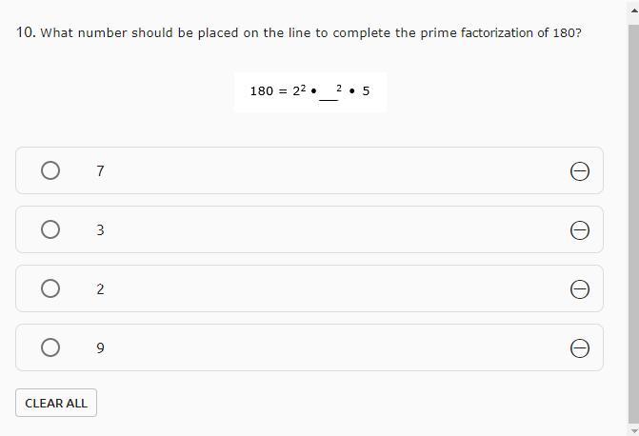This screenshot has width=639, height=436.
Task: Select the radio button for answer 7
Action: (x=50, y=170)
